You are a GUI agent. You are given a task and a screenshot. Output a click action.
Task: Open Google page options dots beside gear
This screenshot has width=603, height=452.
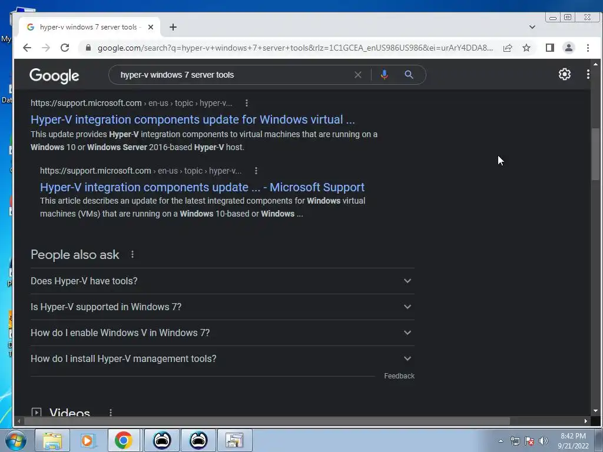click(x=588, y=74)
